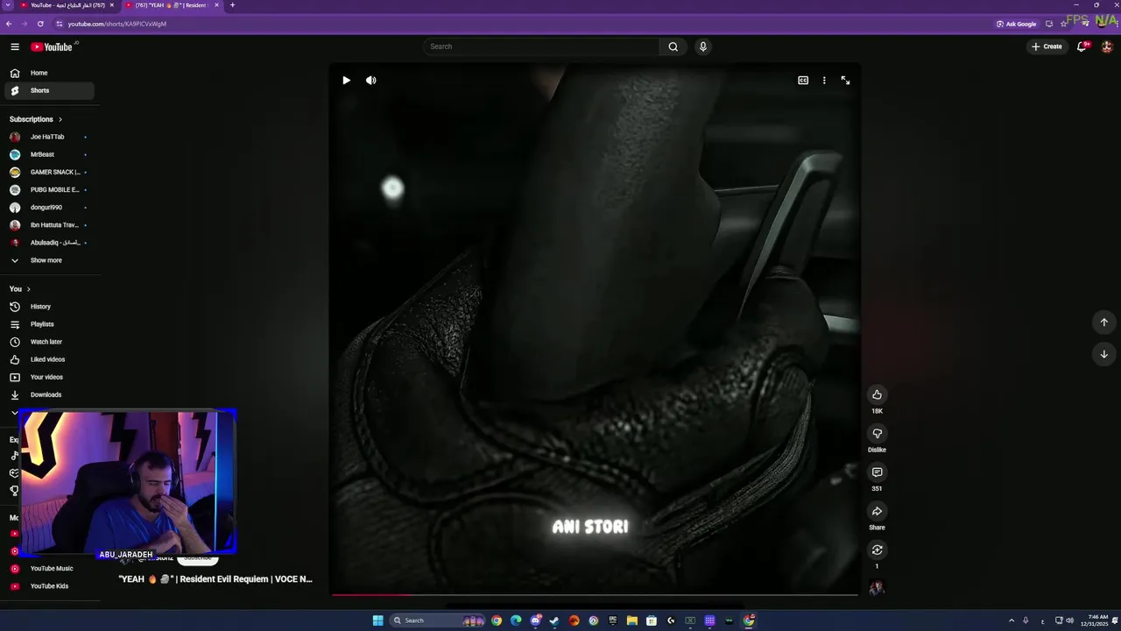Image resolution: width=1121 pixels, height=631 pixels.
Task: Open the You section chevron
Action: [x=28, y=289]
